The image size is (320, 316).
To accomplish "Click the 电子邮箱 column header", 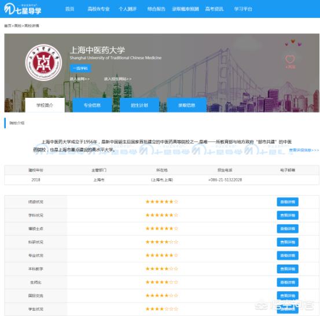I will (x=288, y=170).
